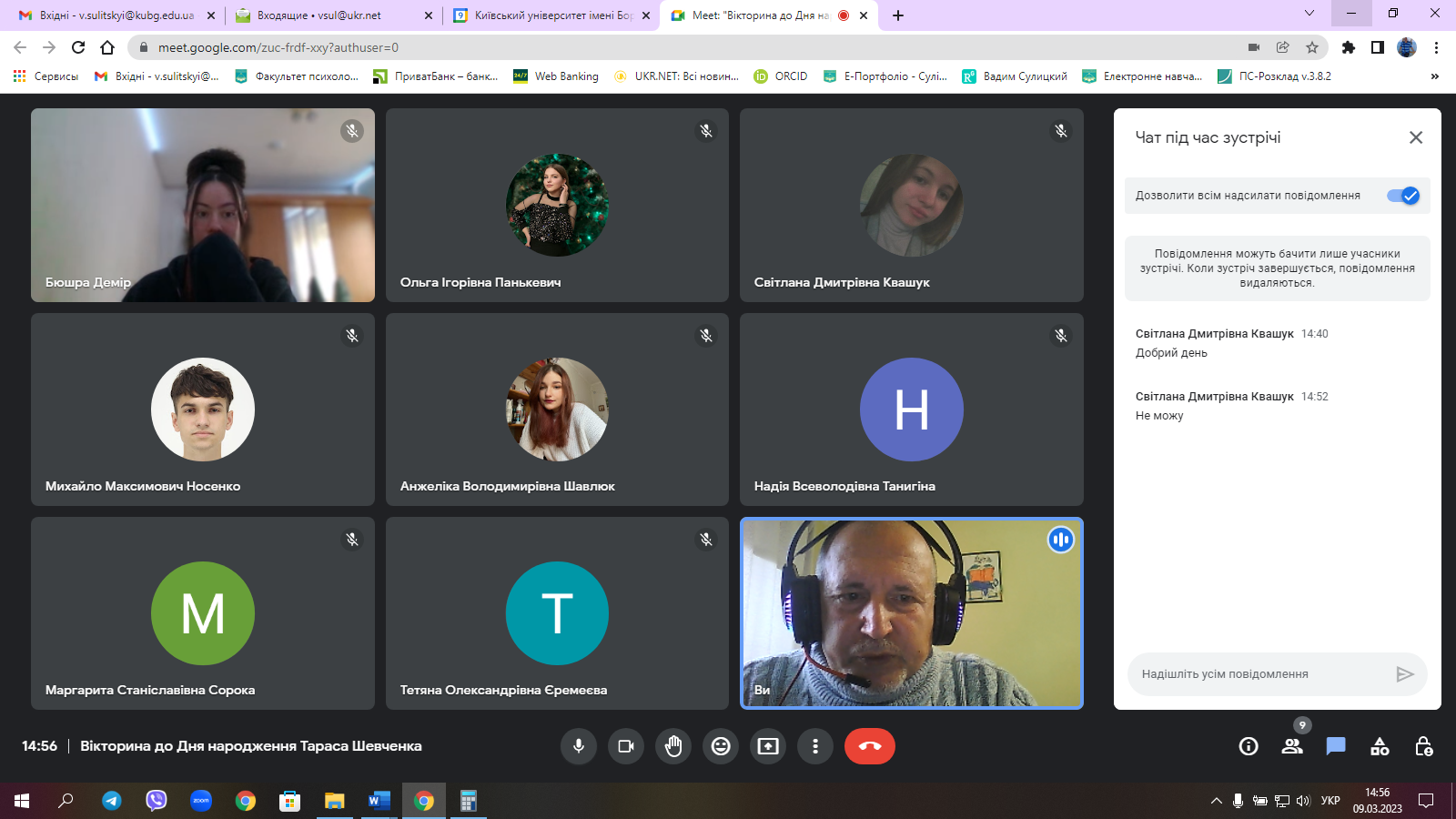Open meeting details info icon
The height and width of the screenshot is (819, 1456).
tap(1249, 746)
